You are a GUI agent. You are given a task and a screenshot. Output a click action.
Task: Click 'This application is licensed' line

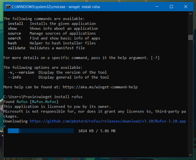pyautogui.click(x=57, y=106)
